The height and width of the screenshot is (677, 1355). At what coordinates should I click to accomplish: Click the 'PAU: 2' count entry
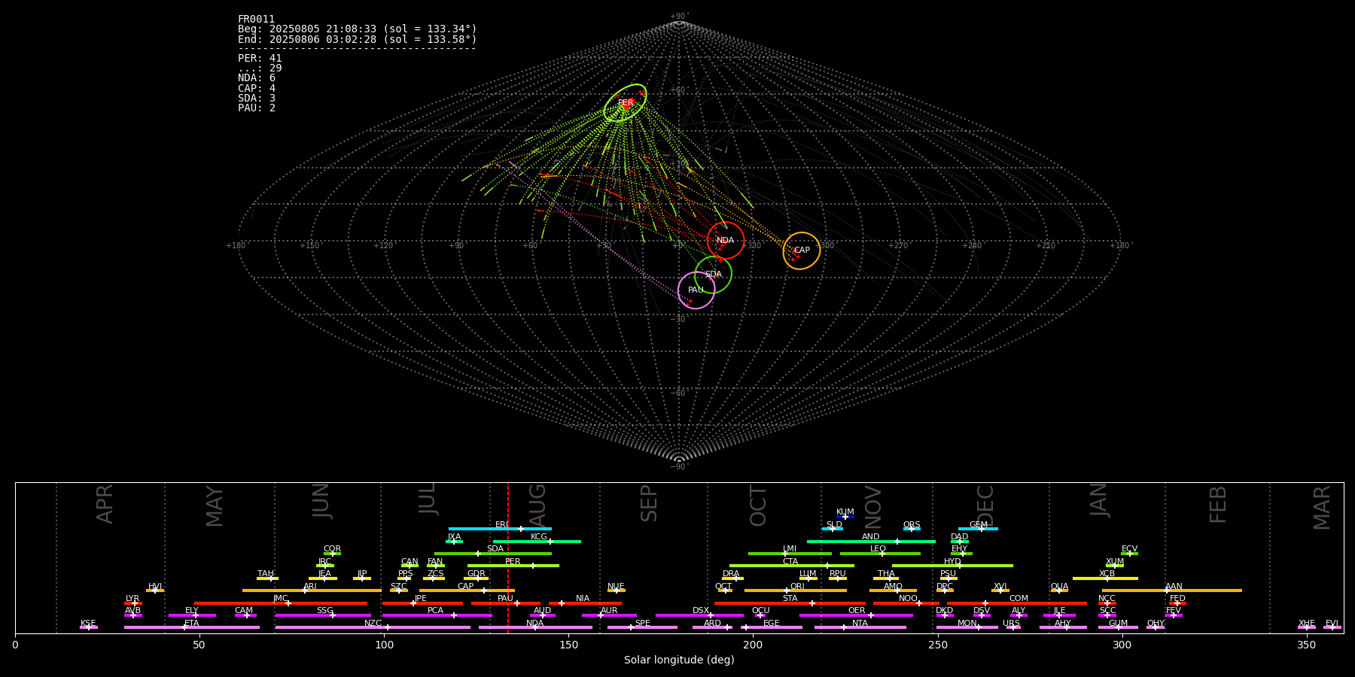(x=257, y=108)
